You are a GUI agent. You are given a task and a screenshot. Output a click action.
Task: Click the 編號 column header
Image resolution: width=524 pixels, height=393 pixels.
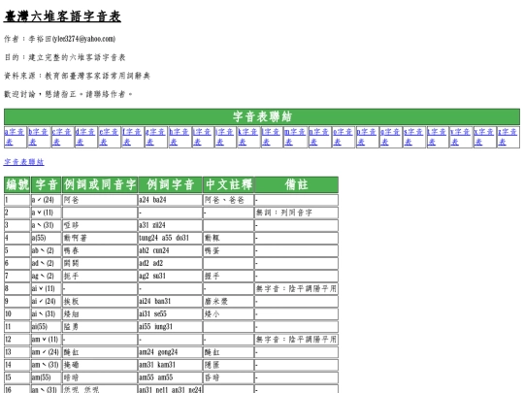click(x=17, y=184)
